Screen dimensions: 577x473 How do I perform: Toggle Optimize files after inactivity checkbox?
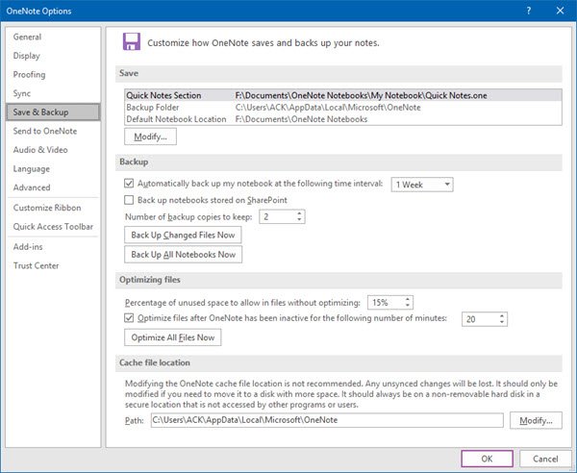[x=130, y=317]
